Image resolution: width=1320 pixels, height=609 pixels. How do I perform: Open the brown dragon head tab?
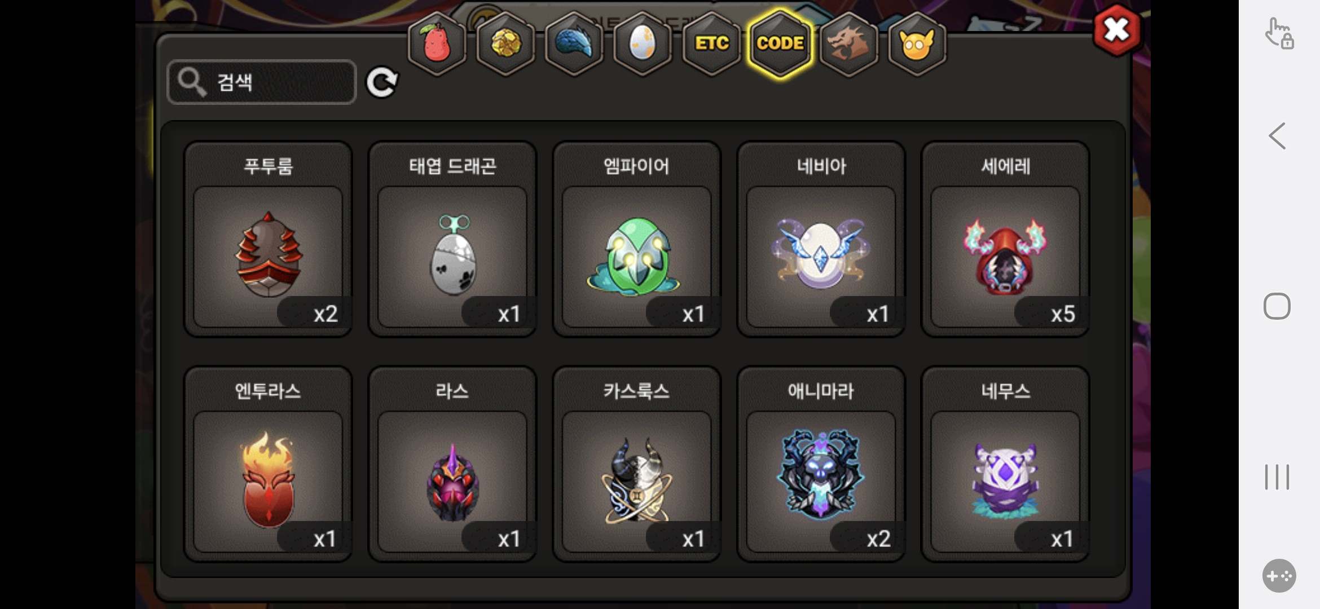coord(848,44)
